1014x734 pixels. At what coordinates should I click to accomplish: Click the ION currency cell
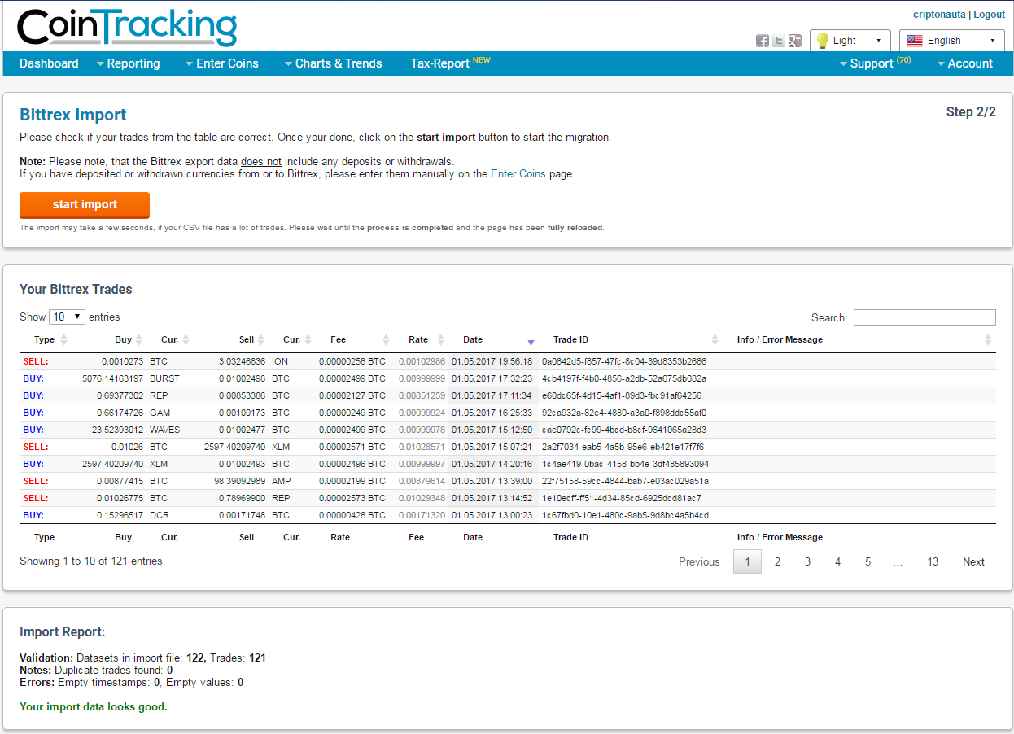(280, 361)
